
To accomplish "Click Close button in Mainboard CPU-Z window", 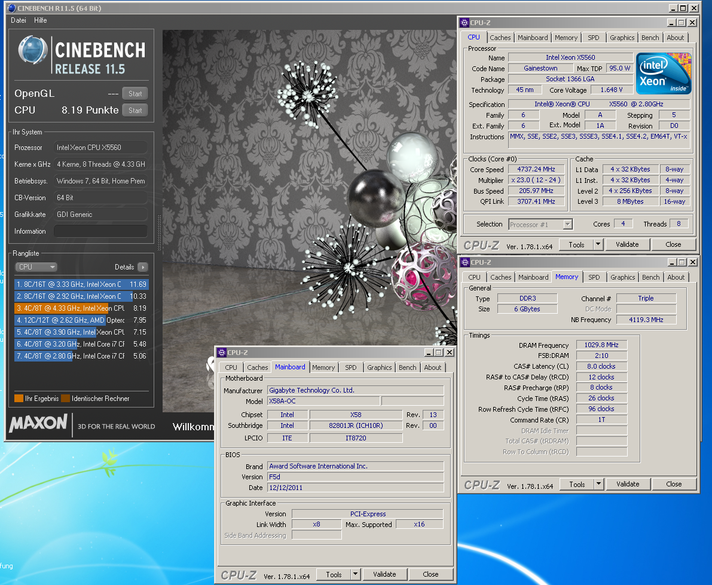I will [430, 575].
